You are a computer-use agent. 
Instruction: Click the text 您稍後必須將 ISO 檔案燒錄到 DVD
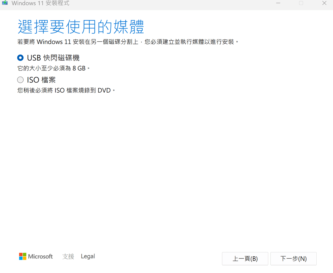pyautogui.click(x=66, y=90)
